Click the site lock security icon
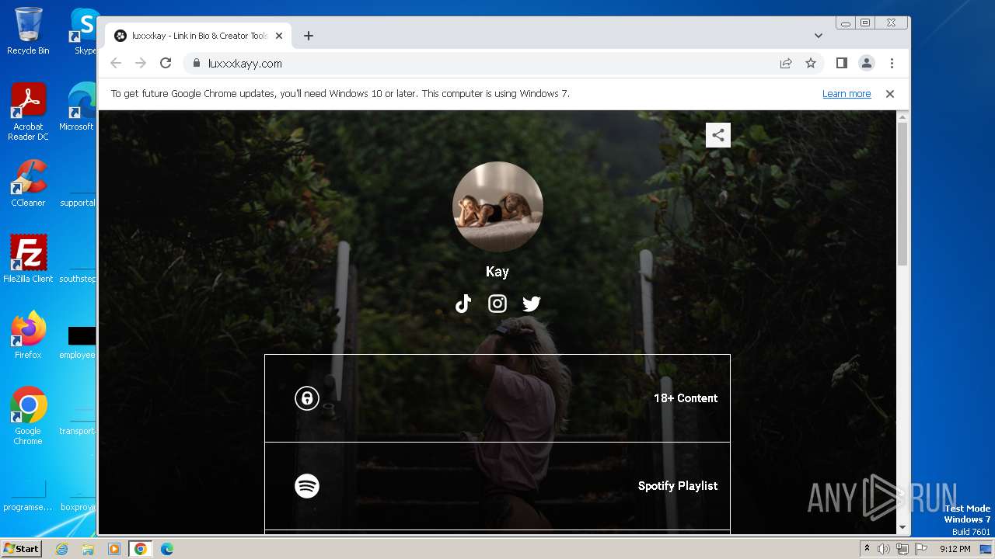The width and height of the screenshot is (995, 559). click(196, 64)
